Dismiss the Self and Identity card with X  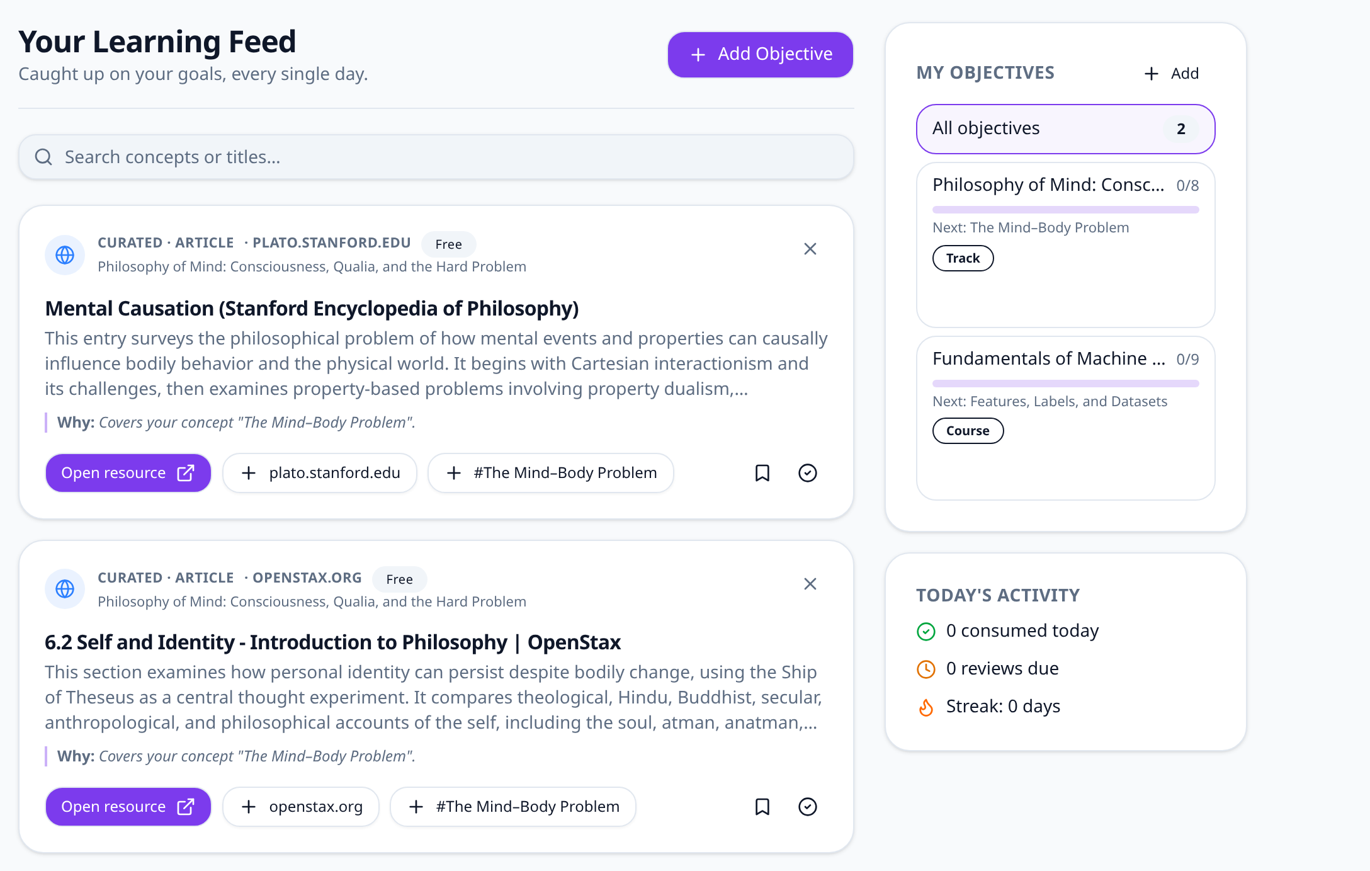click(x=810, y=584)
